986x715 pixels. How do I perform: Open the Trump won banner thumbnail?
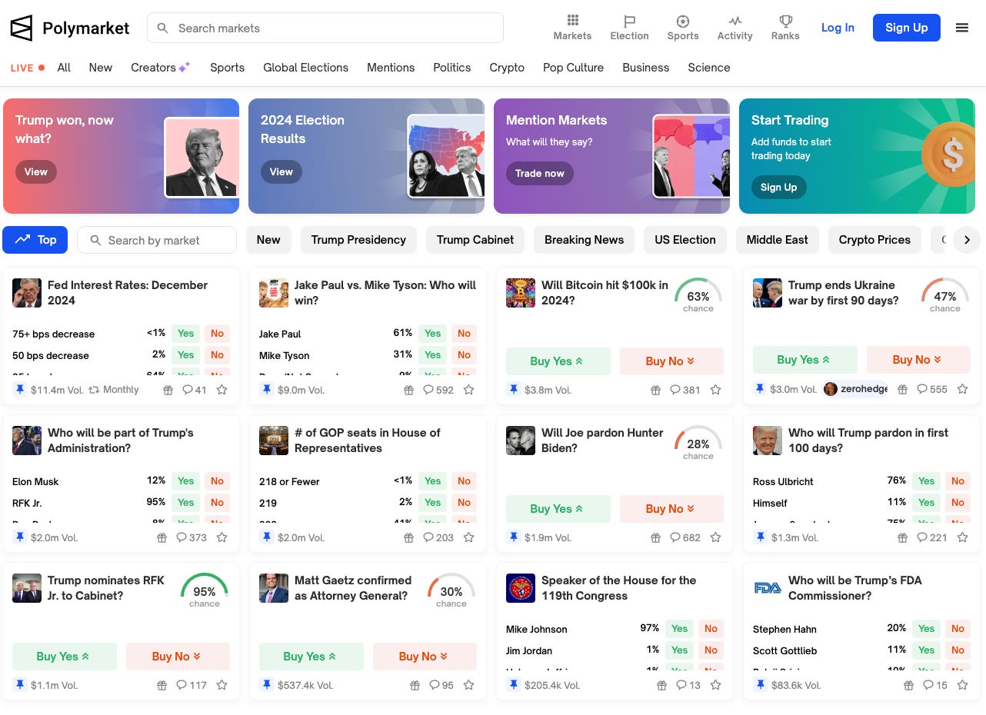[202, 158]
